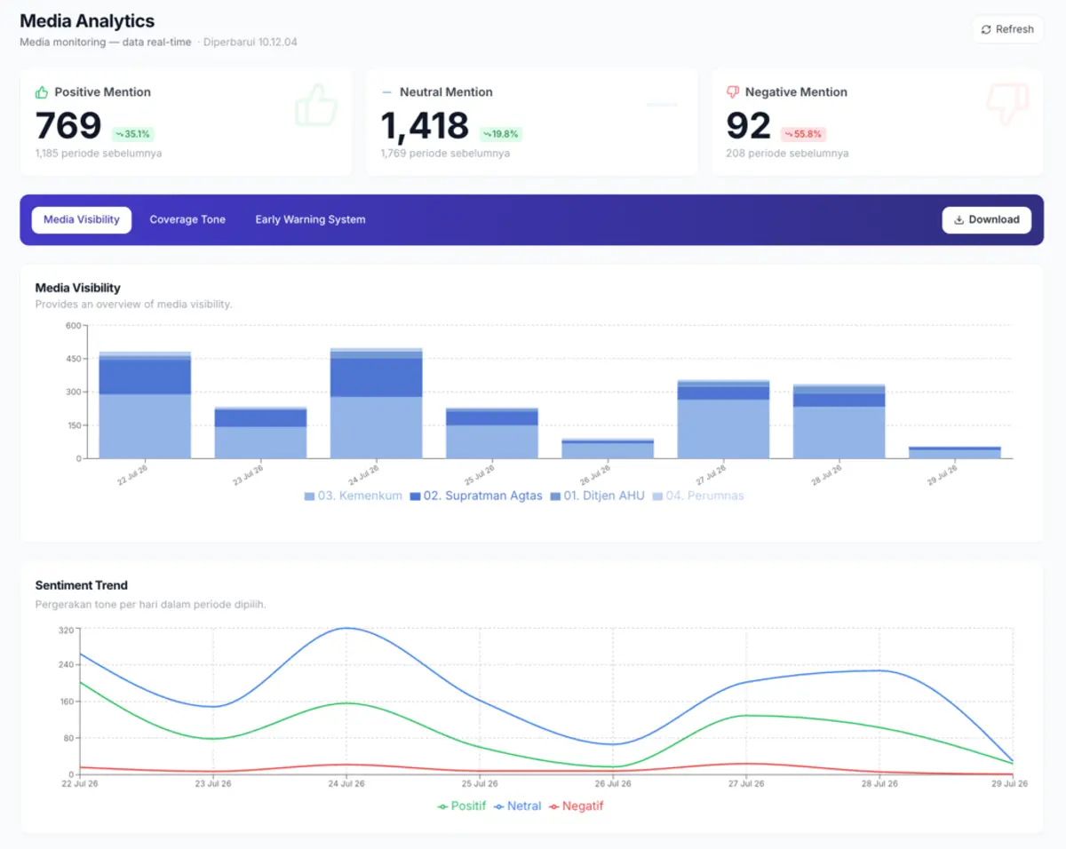The image size is (1066, 849).
Task: Select the Media Visibility tab
Action: [x=82, y=219]
